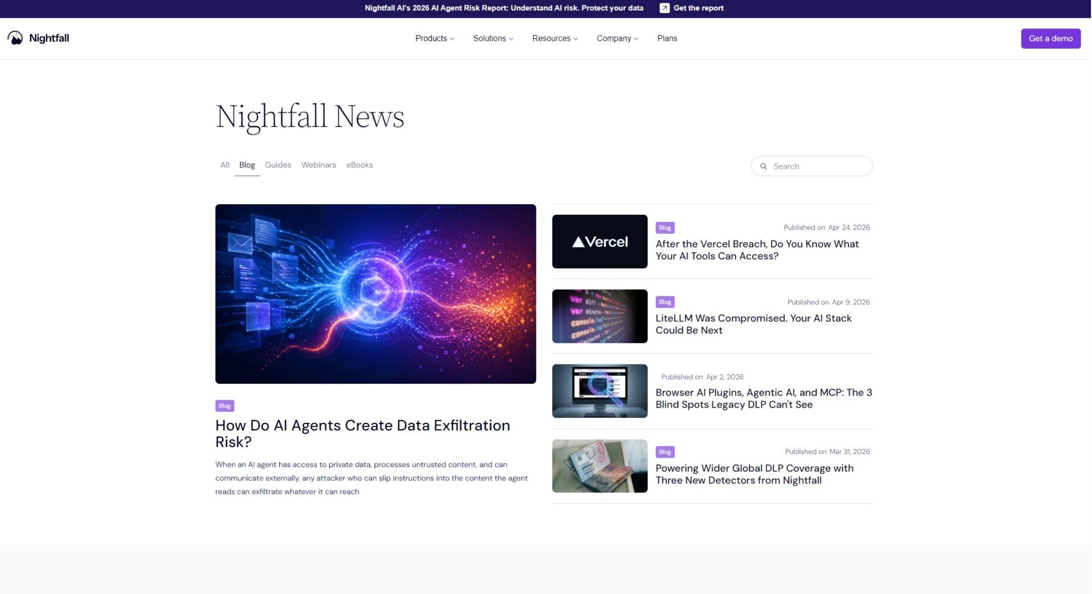
Task: Click the Blog tag on the DLP Coverage article
Action: [665, 452]
